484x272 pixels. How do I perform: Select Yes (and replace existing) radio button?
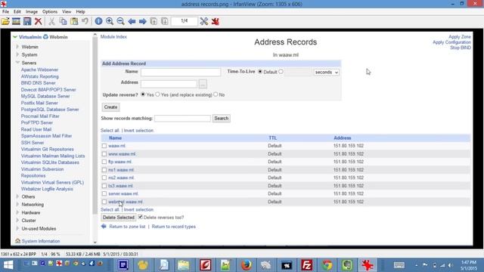click(157, 94)
